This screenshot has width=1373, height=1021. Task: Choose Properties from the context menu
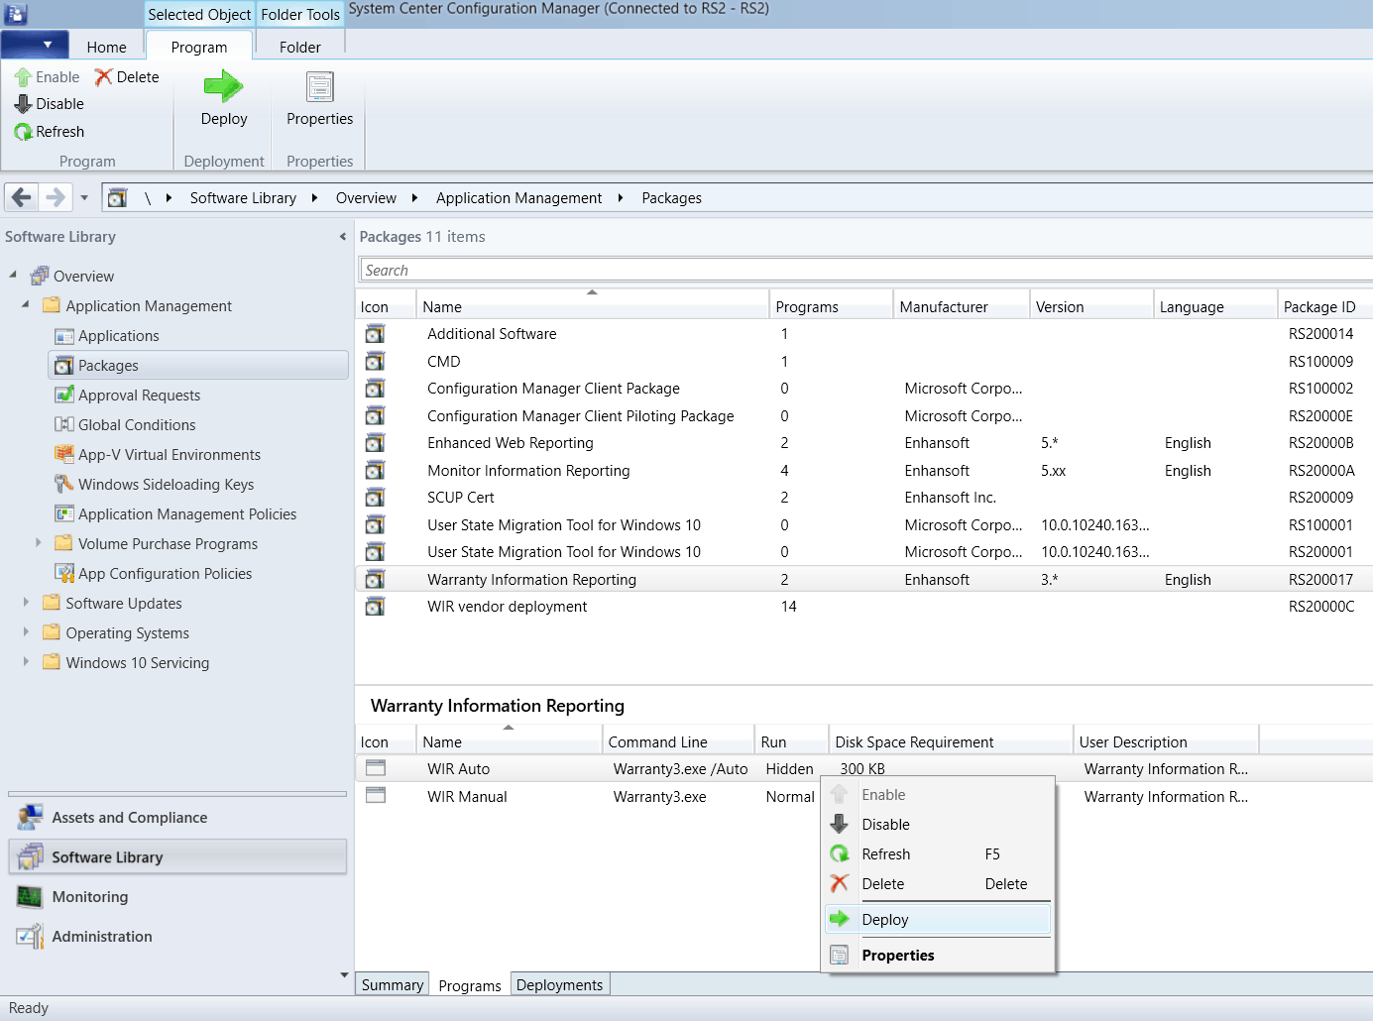coord(938,956)
